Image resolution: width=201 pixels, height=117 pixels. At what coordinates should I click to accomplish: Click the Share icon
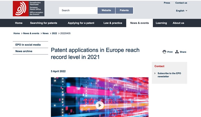177,52
